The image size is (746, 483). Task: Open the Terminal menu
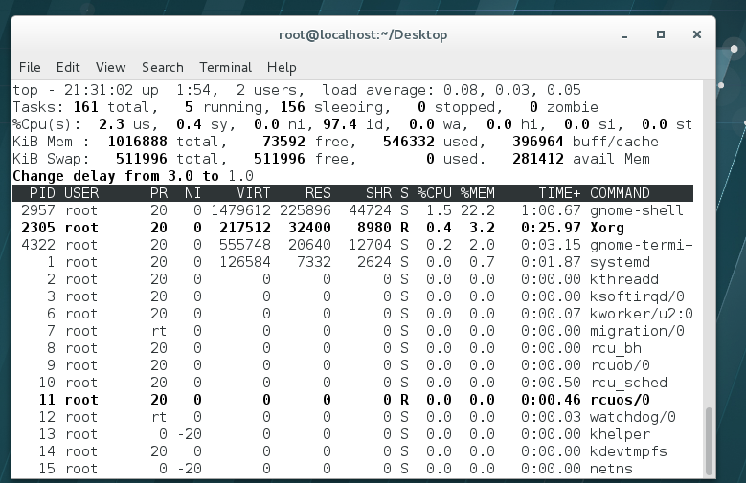point(225,67)
